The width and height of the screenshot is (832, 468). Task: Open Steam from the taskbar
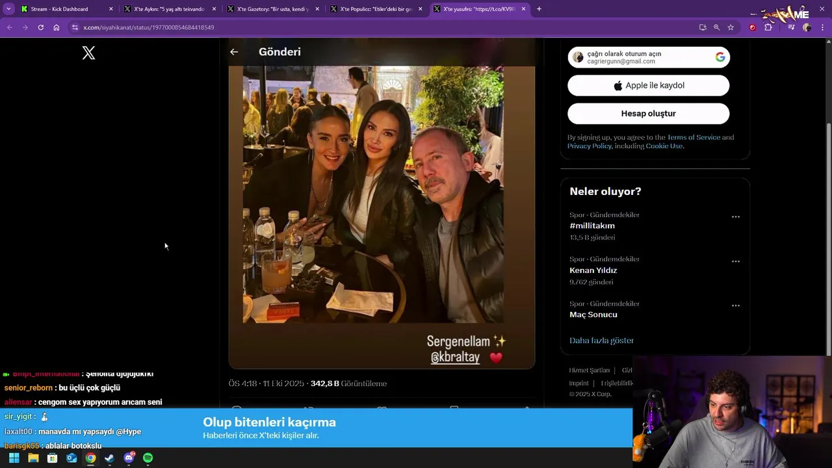tap(109, 458)
